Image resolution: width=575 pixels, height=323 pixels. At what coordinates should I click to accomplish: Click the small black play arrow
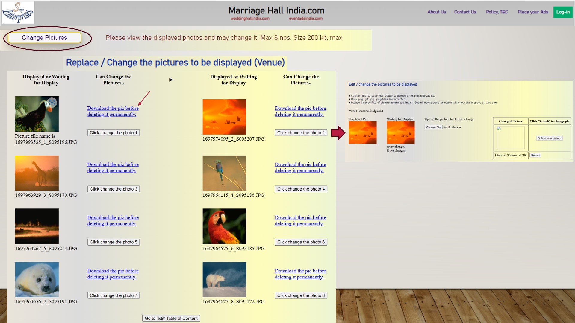[x=171, y=80]
